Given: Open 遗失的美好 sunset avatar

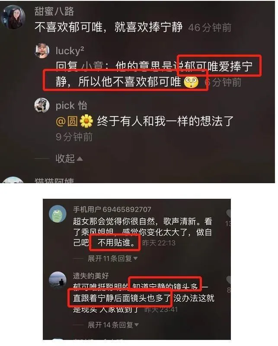Looking at the screenshot, I should [58, 280].
